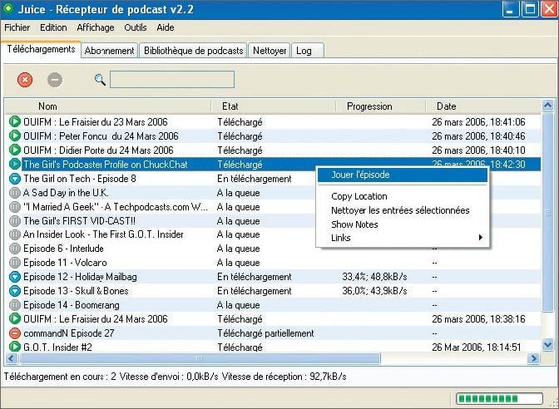Click the red cancel download toolbar icon
559x409 pixels.
(25, 80)
